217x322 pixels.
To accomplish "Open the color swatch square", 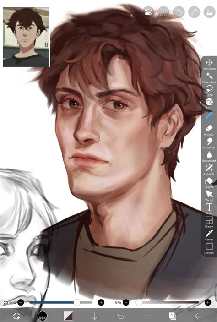I will point(68,316).
